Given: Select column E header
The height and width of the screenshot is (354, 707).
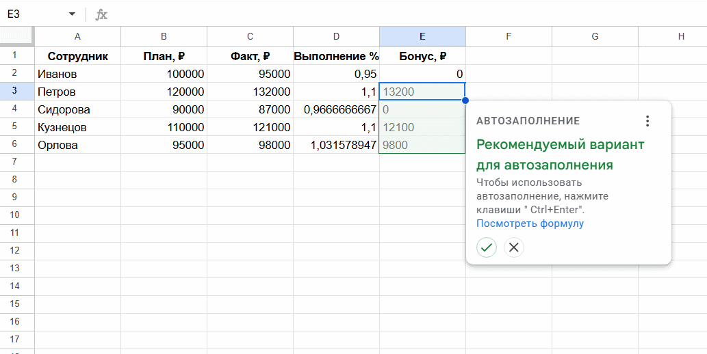Looking at the screenshot, I should pyautogui.click(x=422, y=36).
